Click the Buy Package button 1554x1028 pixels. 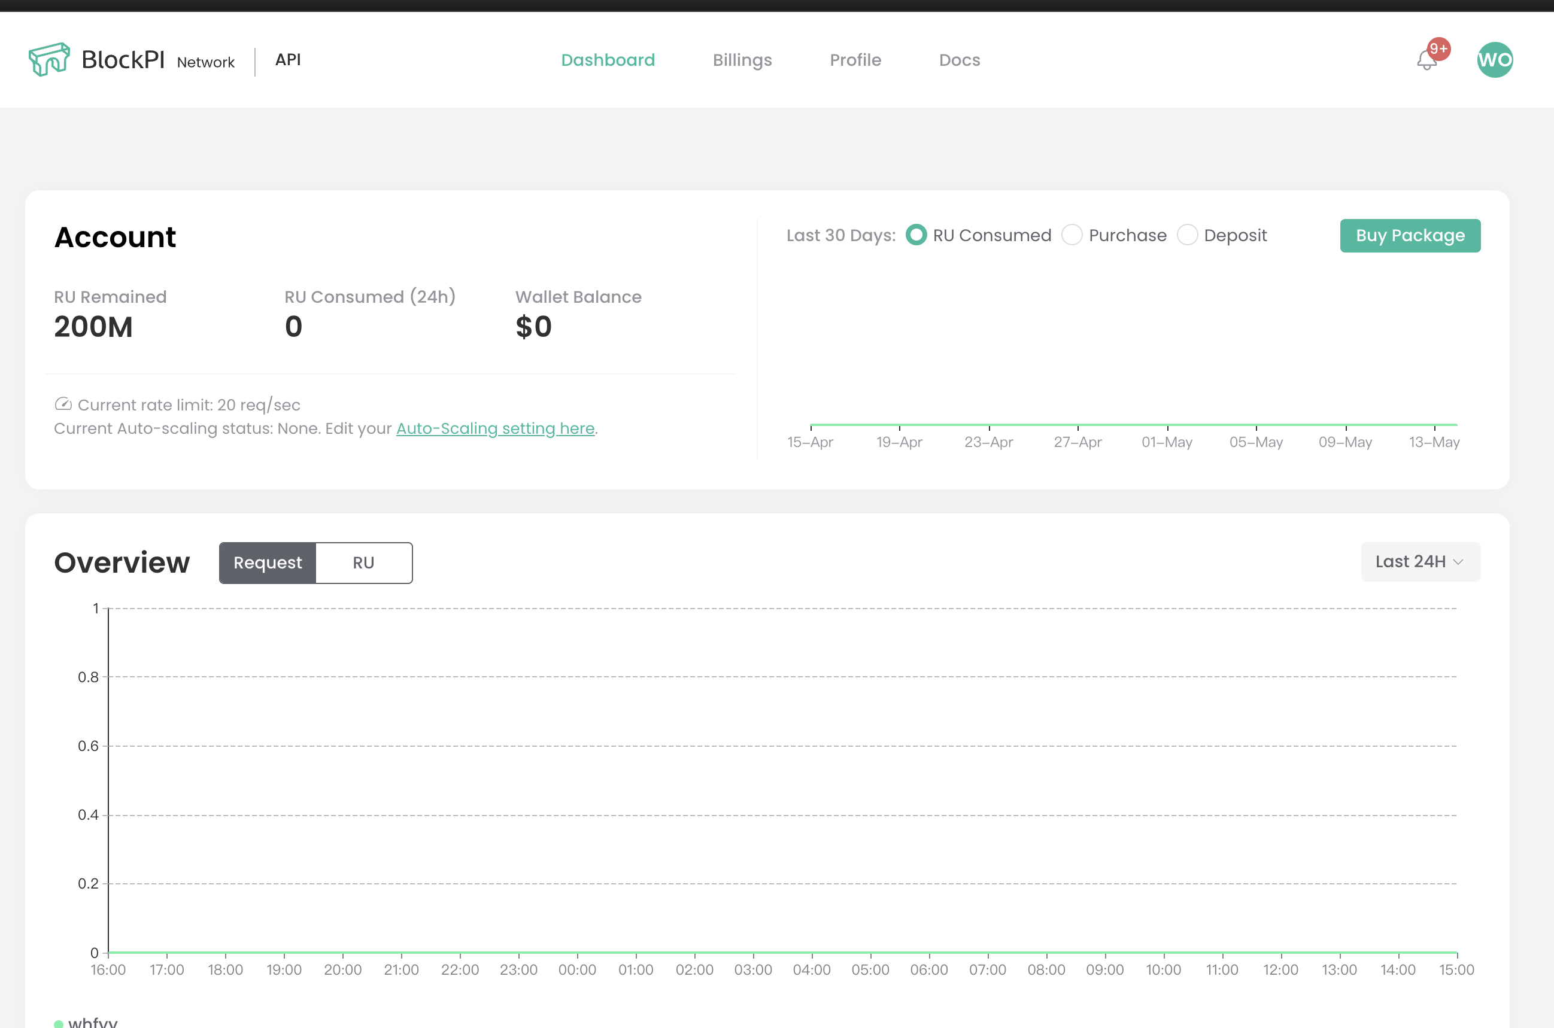pos(1410,235)
